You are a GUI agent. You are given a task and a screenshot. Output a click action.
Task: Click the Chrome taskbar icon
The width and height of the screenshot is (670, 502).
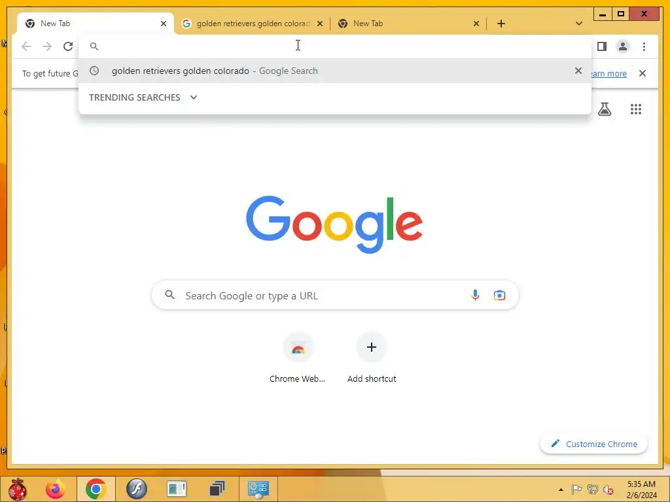(x=96, y=489)
